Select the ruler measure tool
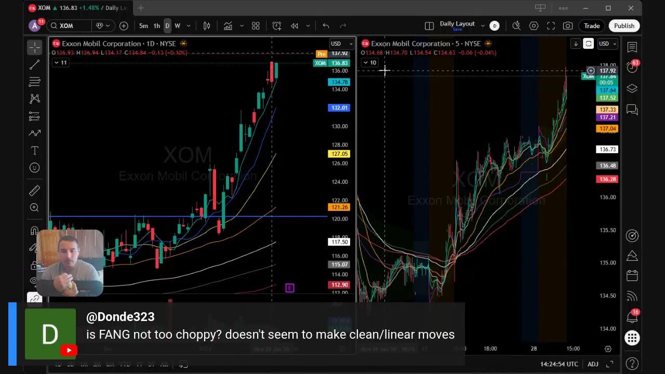Screen dimensions: 665x374 [x=34, y=191]
